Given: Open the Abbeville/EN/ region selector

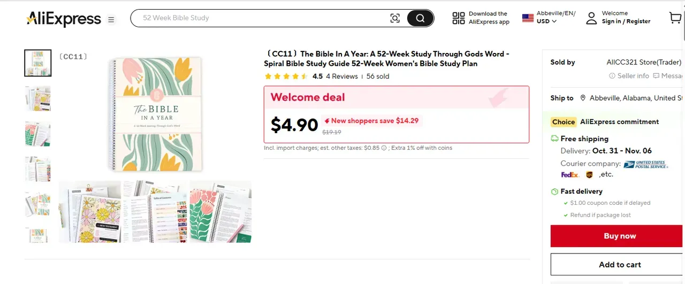Looking at the screenshot, I should tap(556, 13).
